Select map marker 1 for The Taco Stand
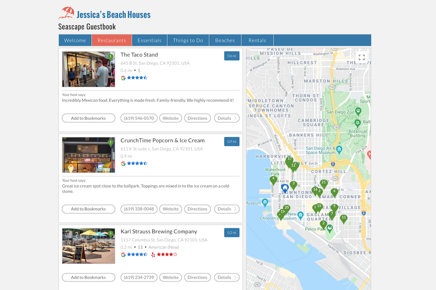The height and width of the screenshot is (290, 436). [x=315, y=206]
